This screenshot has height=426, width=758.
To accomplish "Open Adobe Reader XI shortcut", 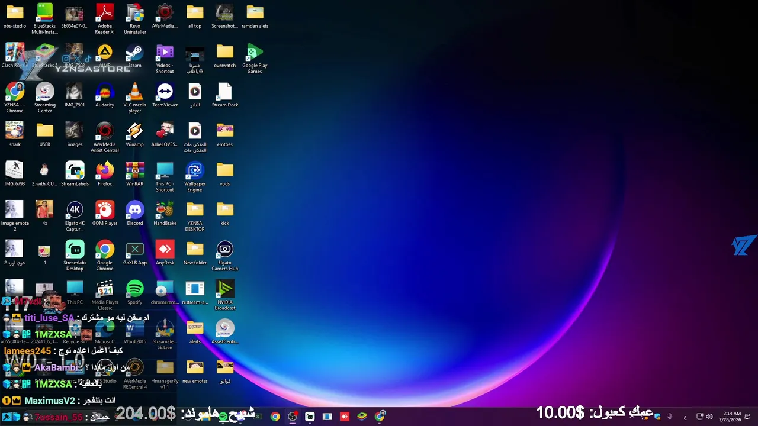I will tap(105, 19).
